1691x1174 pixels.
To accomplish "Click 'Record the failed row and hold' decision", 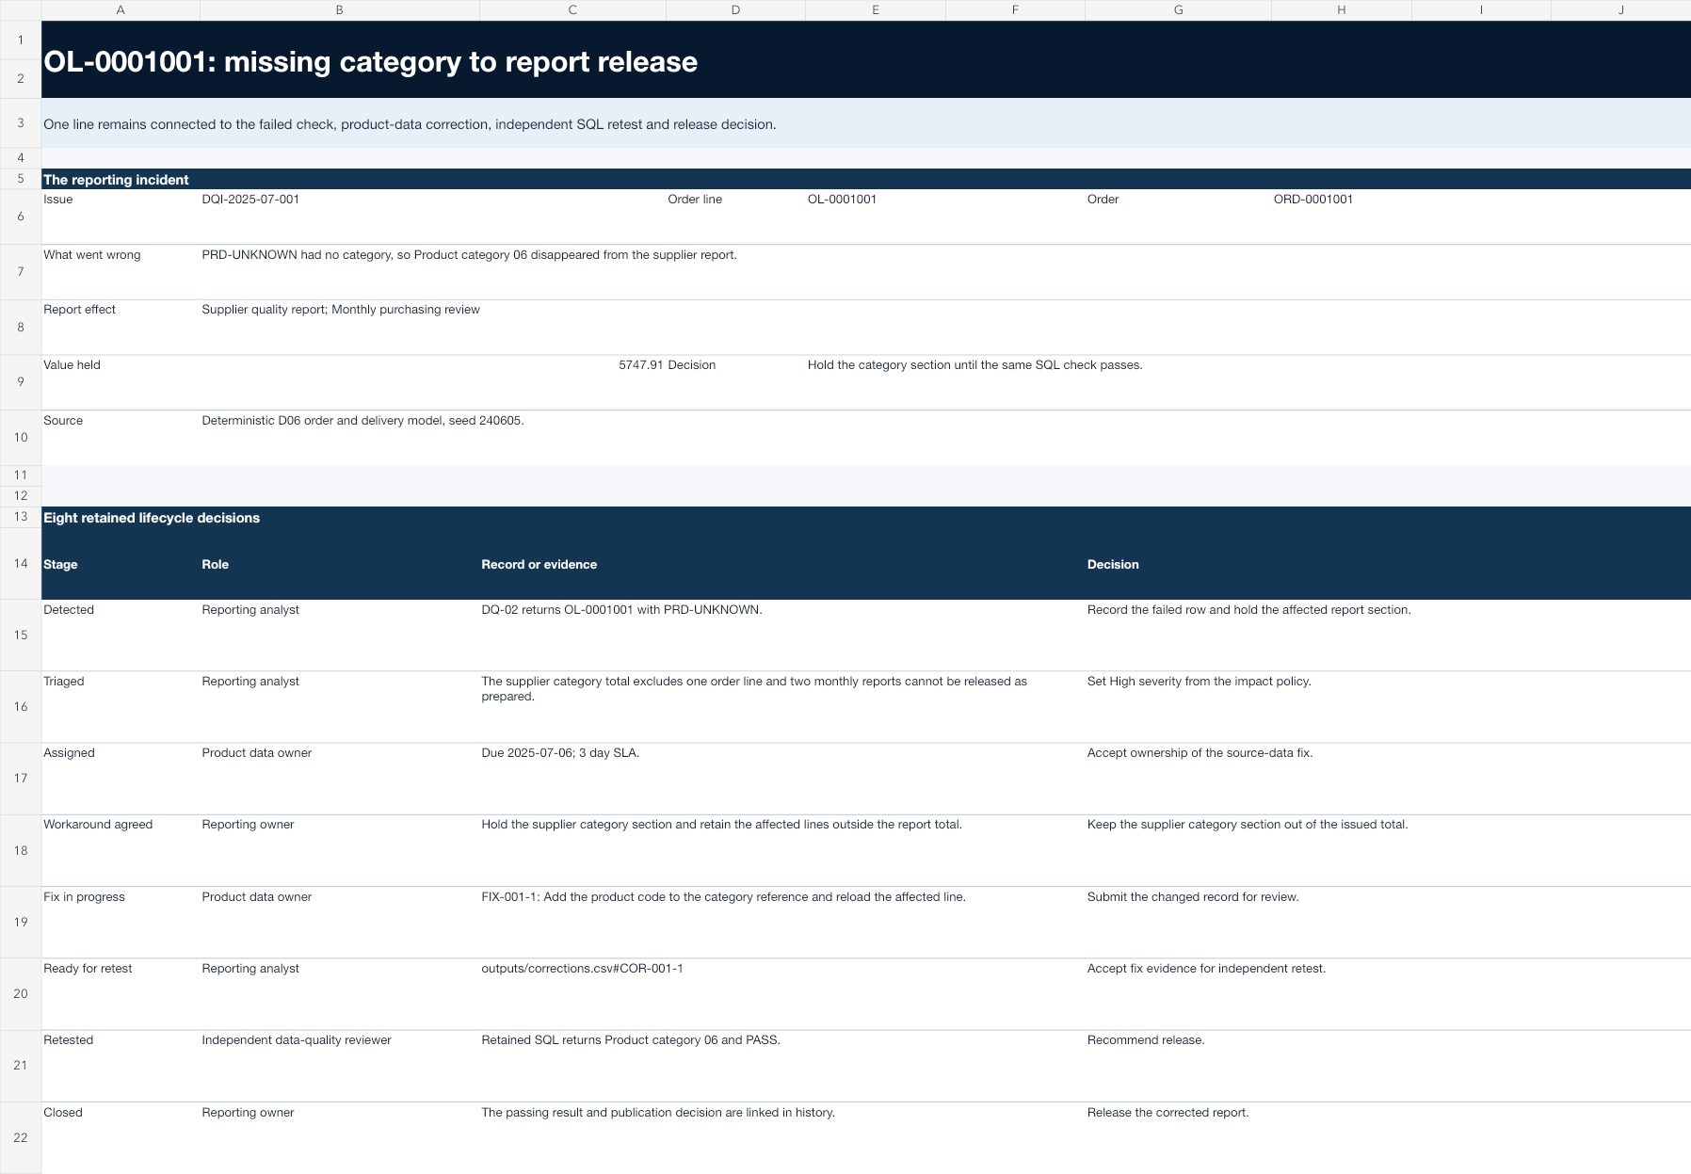I will pos(1248,610).
